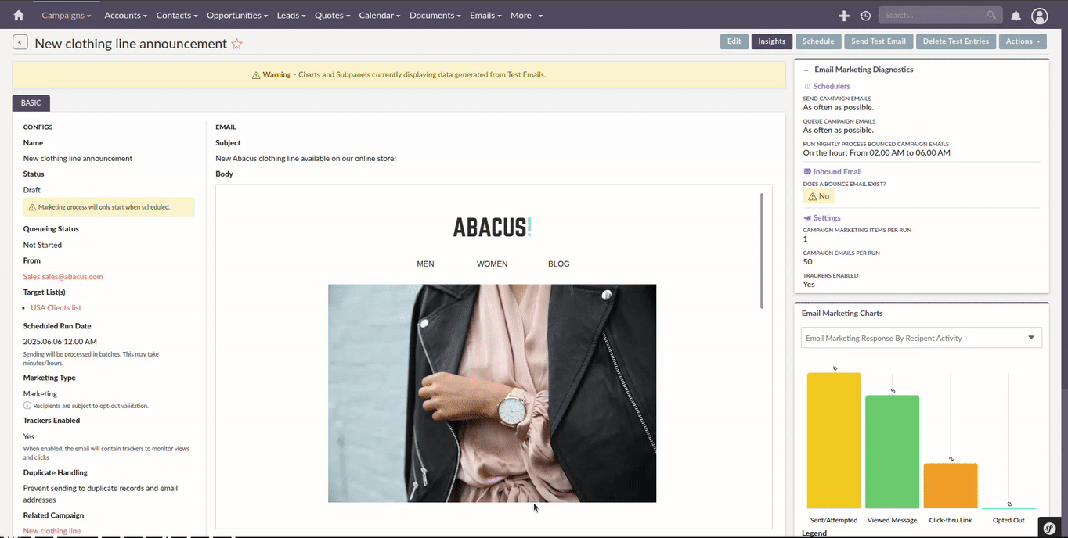1068x538 pixels.
Task: Expand the Actions dropdown button
Action: coord(1023,41)
